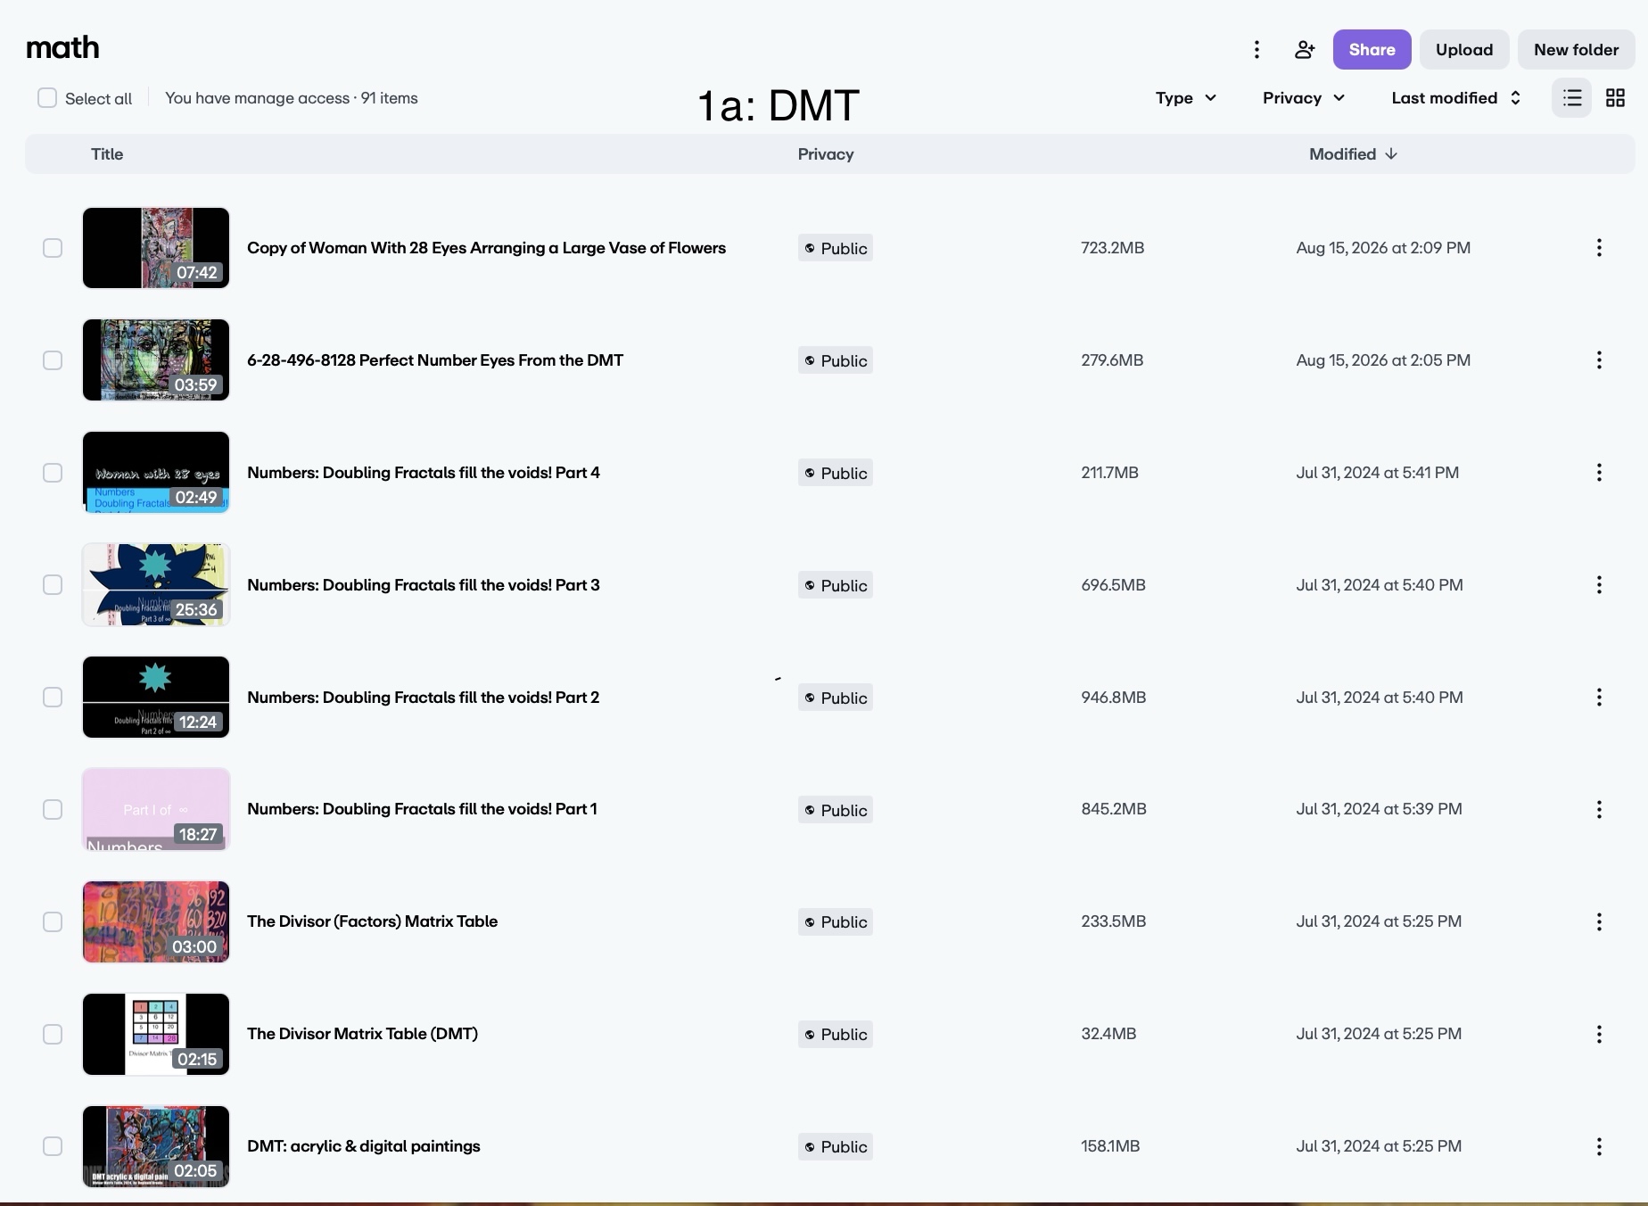
Task: Expand the Type filter dropdown
Action: [1186, 98]
